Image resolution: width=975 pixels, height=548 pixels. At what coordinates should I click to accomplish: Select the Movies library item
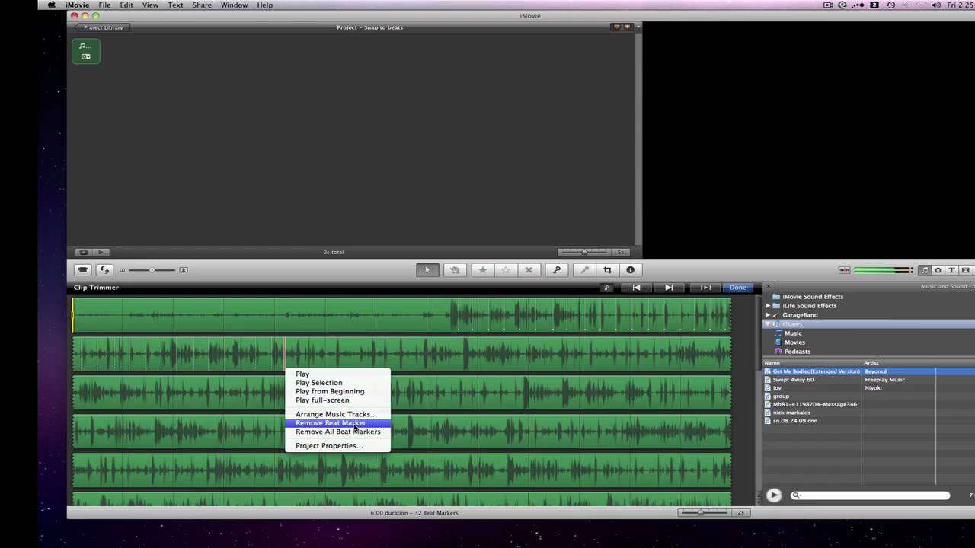(789, 342)
